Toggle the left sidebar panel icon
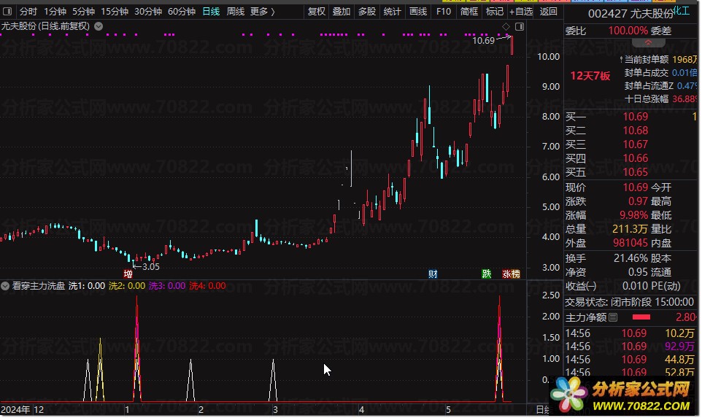This screenshot has height=418, width=702. 7,11
